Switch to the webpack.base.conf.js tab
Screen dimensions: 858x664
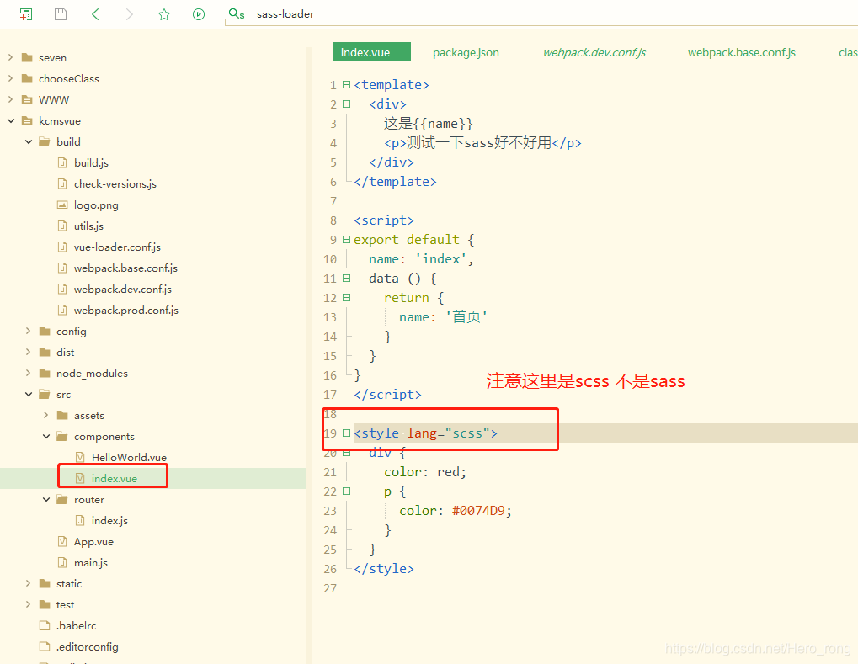point(742,52)
